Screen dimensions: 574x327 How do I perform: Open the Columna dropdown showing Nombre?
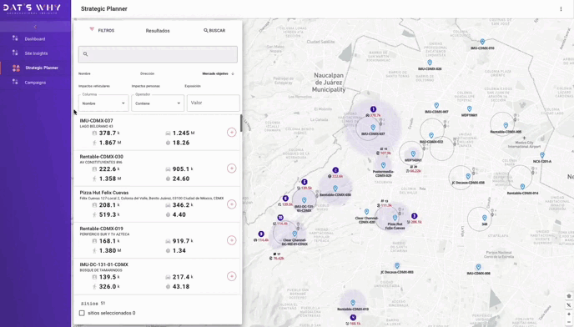coord(103,103)
